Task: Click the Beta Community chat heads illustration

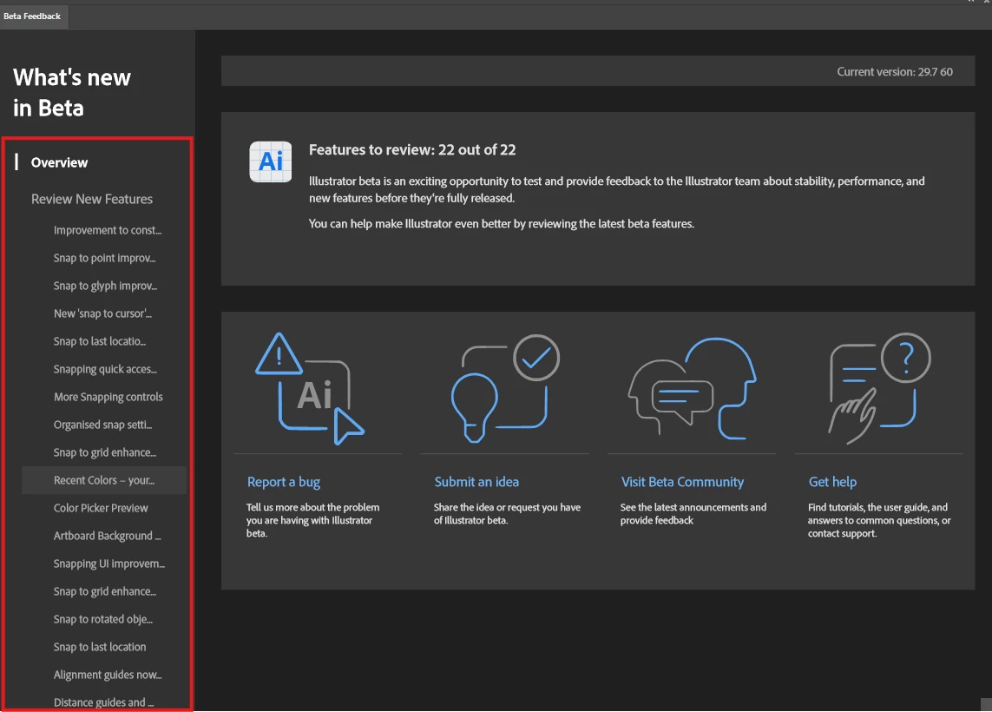Action: (692, 388)
